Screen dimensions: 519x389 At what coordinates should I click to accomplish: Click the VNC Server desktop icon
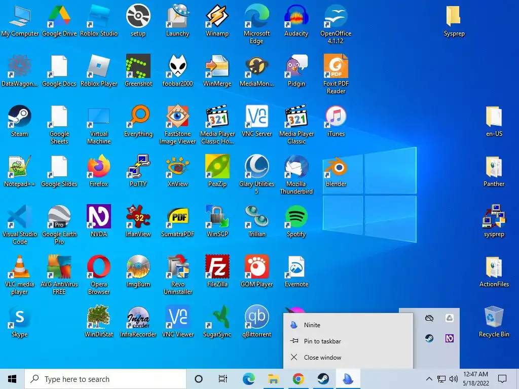[257, 121]
